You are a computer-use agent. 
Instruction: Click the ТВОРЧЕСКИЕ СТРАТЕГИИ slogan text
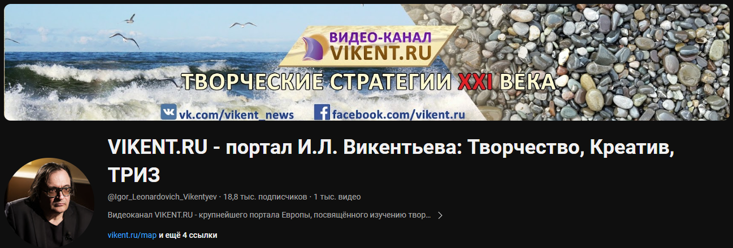pos(315,83)
